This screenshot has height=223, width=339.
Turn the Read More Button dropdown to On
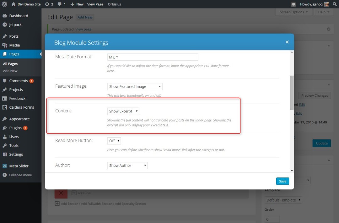[x=114, y=140]
